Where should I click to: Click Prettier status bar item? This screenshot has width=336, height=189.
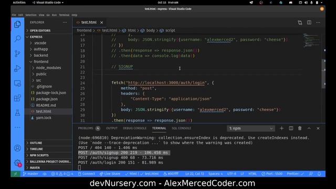pyautogui.click(x=296, y=174)
